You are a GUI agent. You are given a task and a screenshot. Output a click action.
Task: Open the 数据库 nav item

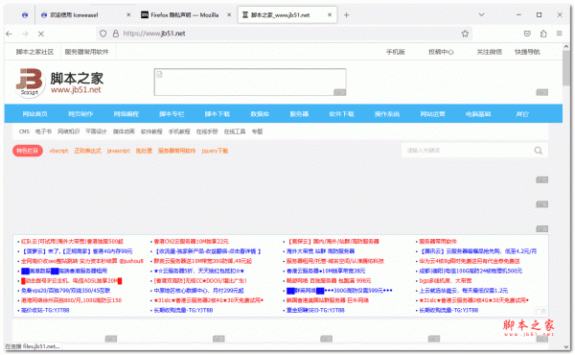pos(260,114)
